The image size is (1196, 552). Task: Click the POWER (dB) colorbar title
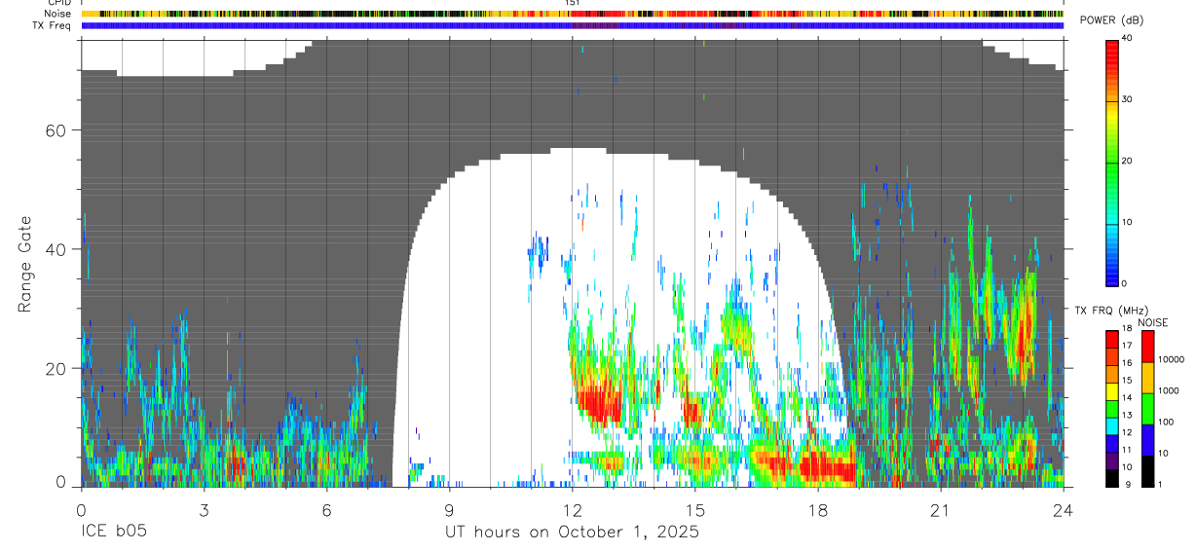point(1112,20)
